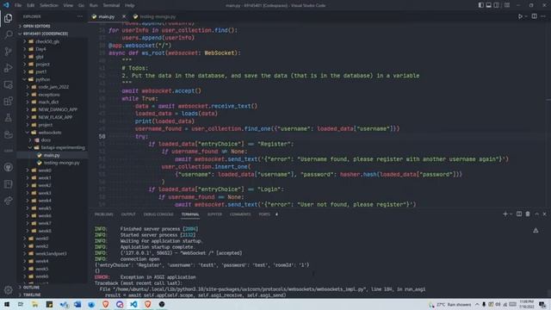
Task: Open the Terminal menu
Action: coord(111,5)
